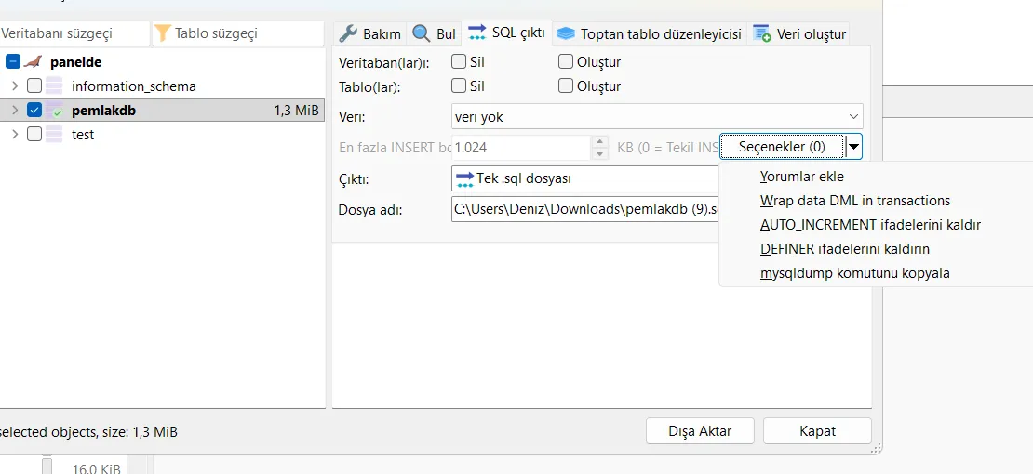1033x474 pixels.
Task: Click the Bakım wrench icon
Action: pos(348,33)
